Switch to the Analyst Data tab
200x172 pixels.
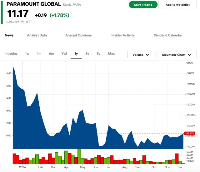[x=37, y=35]
